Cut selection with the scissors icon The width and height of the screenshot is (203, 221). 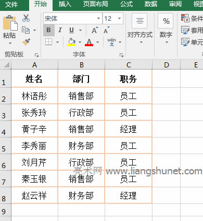26,18
